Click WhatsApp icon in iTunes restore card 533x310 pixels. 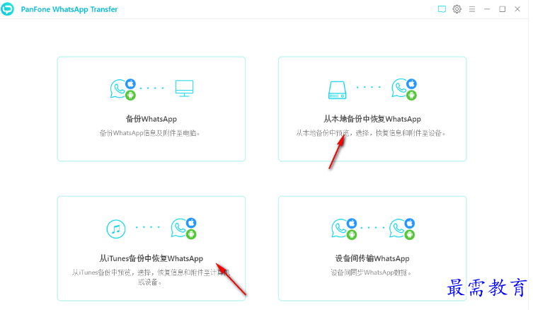click(x=183, y=229)
